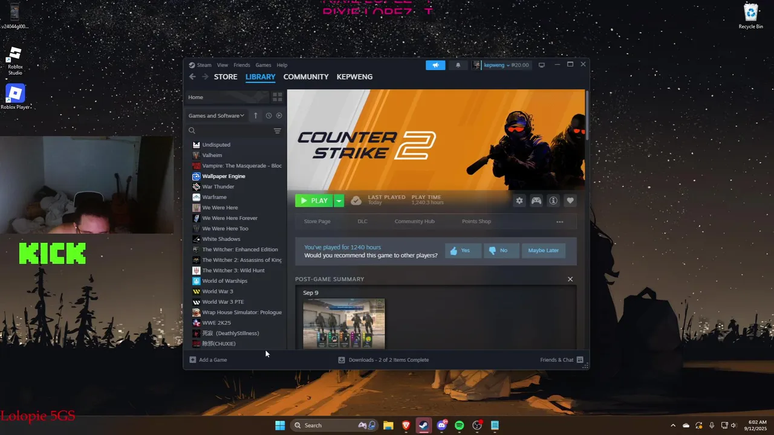Switch library to grid collections view
Image resolution: width=774 pixels, height=435 pixels.
(x=277, y=97)
